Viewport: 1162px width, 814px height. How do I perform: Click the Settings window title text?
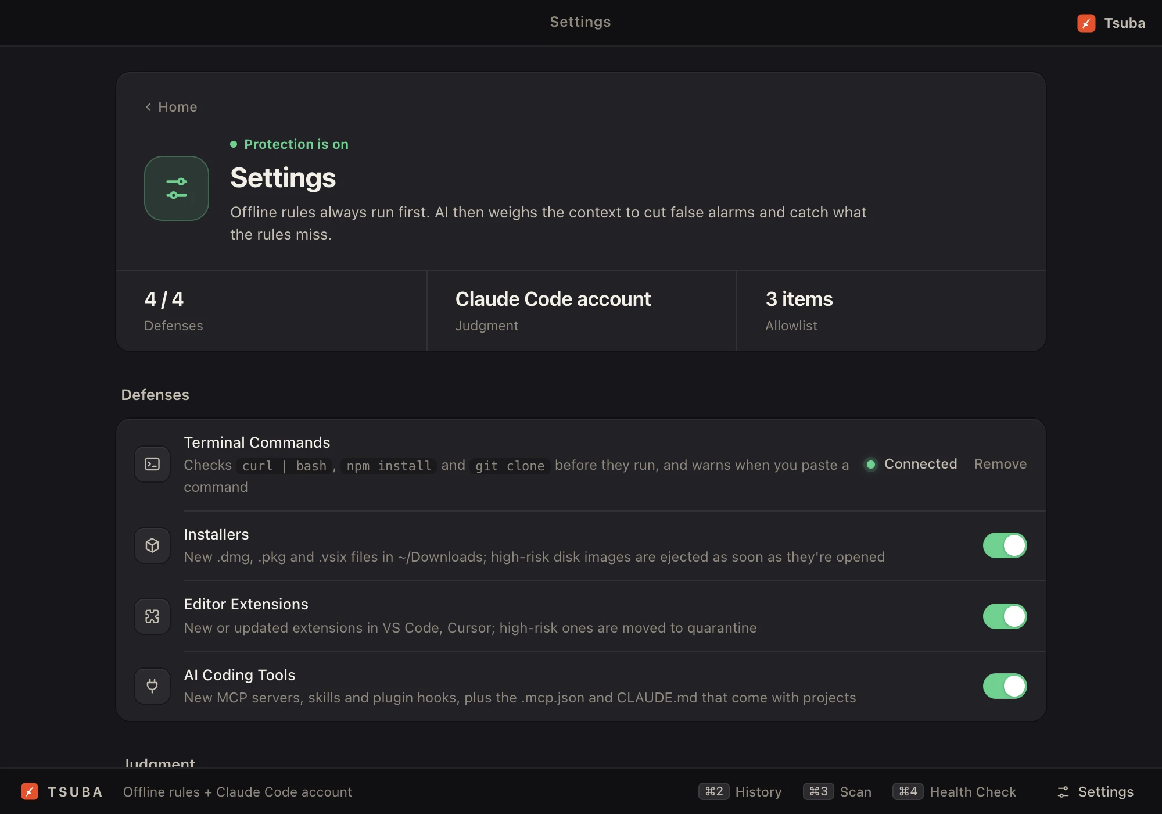[x=580, y=22]
